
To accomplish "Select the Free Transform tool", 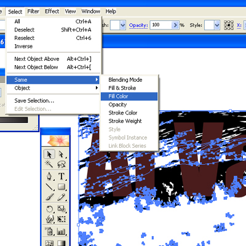I will coord(61,219).
